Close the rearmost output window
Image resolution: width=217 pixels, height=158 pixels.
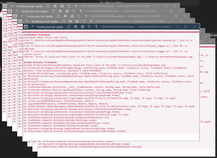coord(175,6)
